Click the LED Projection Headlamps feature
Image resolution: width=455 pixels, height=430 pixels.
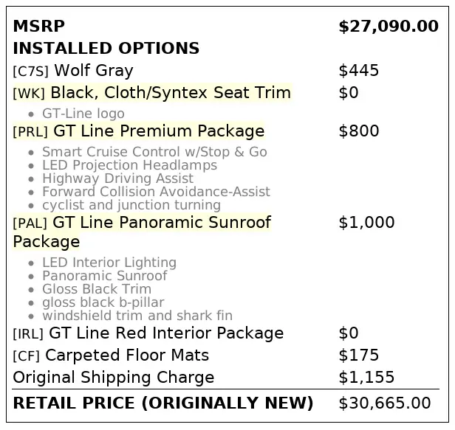coord(129,165)
